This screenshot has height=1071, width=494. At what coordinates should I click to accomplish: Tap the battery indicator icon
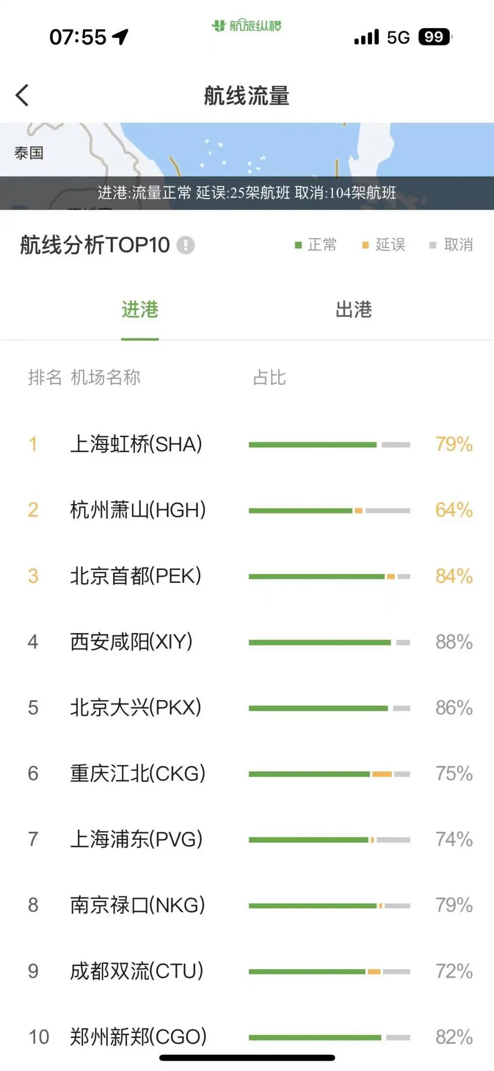[435, 37]
